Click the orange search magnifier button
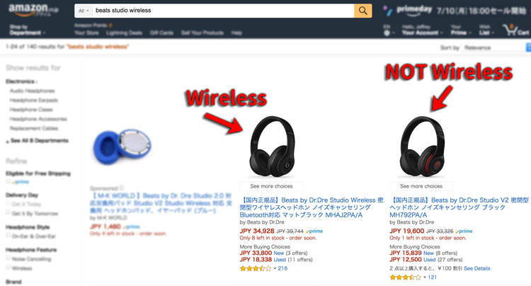 362,11
